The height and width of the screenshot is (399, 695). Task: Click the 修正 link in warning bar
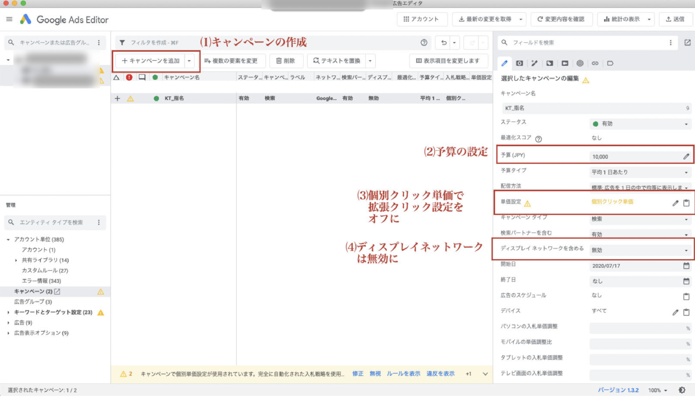[x=358, y=374]
